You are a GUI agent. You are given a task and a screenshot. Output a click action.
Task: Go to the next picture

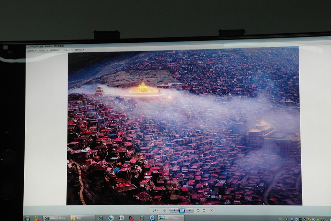tap(190, 210)
